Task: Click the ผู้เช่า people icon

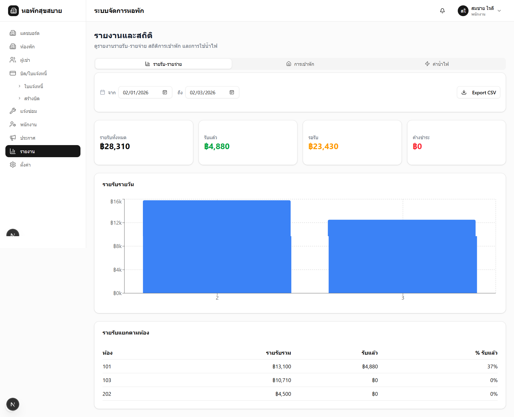Action: coord(13,60)
